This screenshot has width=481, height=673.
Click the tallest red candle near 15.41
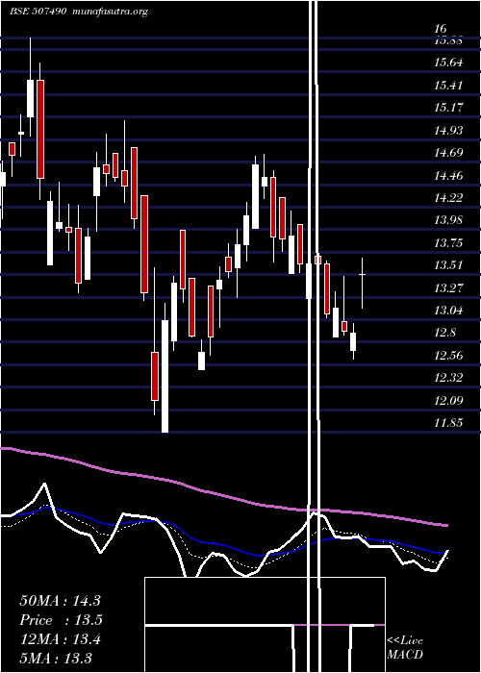[40, 129]
